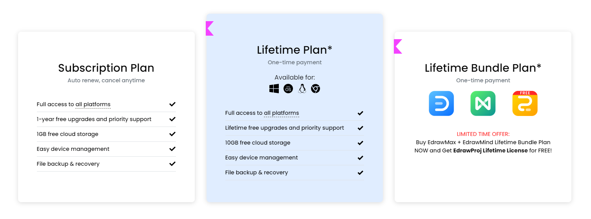591x219 pixels.
Task: Open 'all platforms' link in Subscription Plan
Action: coord(93,105)
